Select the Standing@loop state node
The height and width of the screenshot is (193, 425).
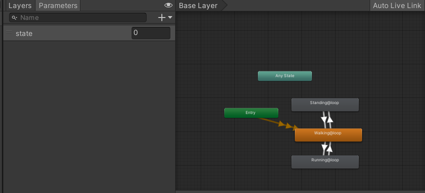325,105
